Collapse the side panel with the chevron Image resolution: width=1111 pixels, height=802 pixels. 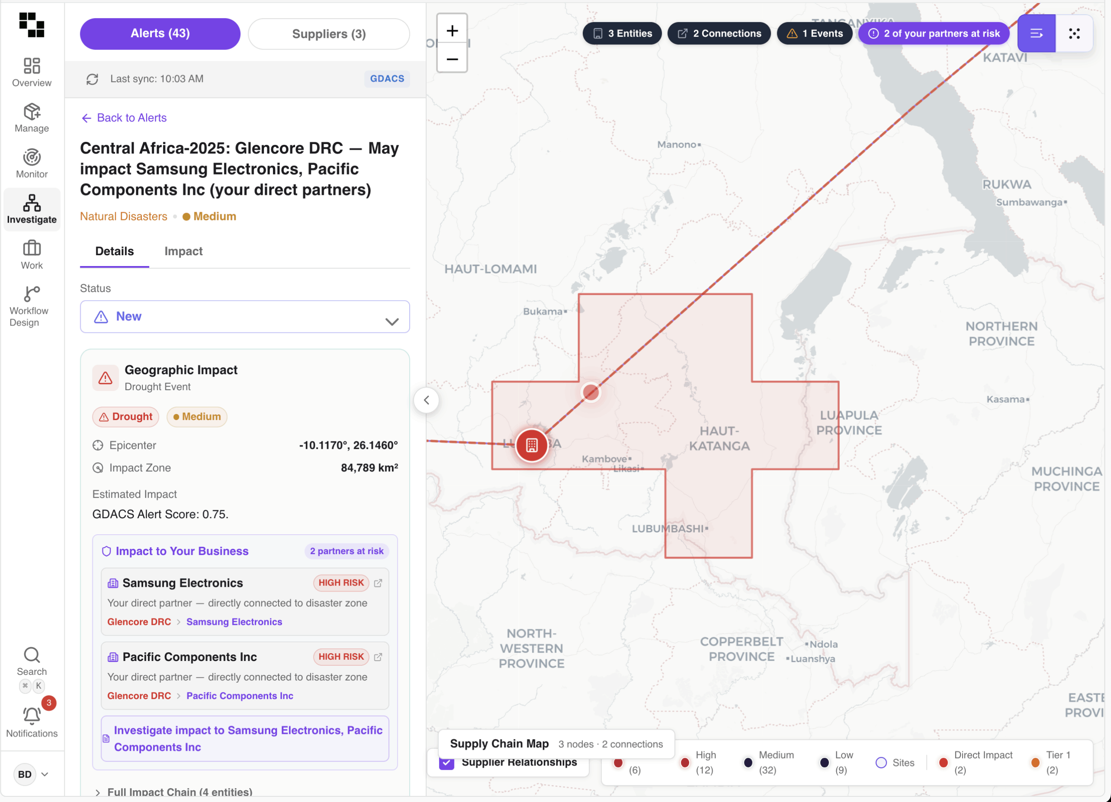[426, 400]
